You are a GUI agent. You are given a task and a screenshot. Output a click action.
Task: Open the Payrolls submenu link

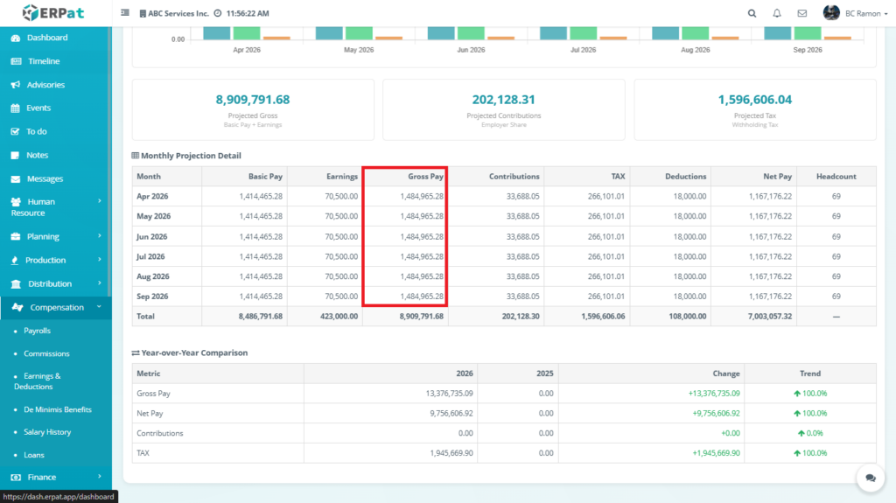coord(37,331)
